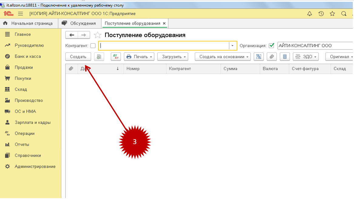Focus the Контрагент input field

tap(164, 46)
